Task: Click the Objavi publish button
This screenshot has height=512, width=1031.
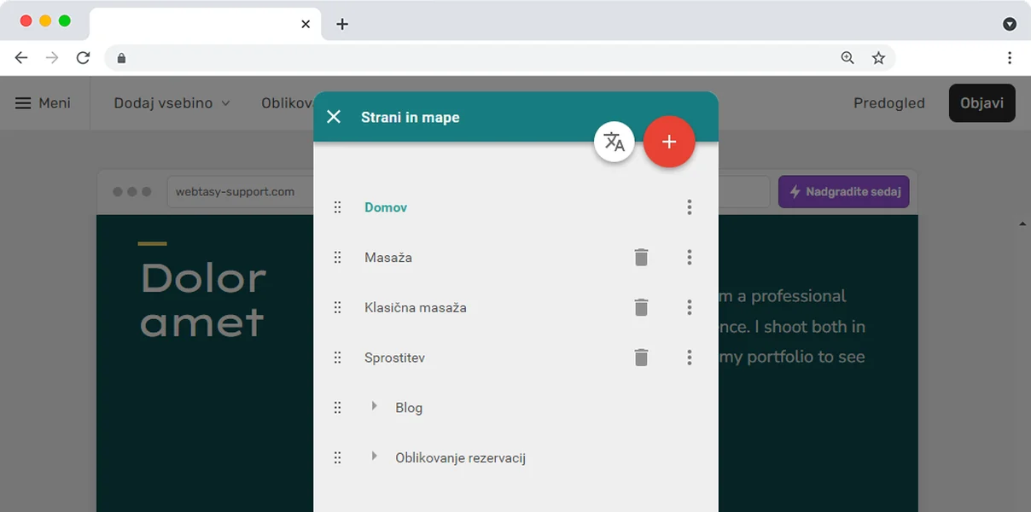Action: click(982, 103)
